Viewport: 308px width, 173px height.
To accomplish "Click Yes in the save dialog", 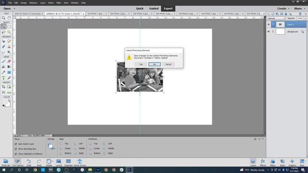I will (141, 64).
